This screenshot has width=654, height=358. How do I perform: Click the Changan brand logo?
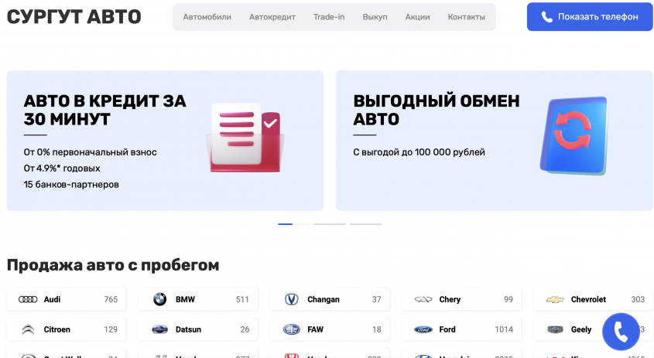coord(292,299)
